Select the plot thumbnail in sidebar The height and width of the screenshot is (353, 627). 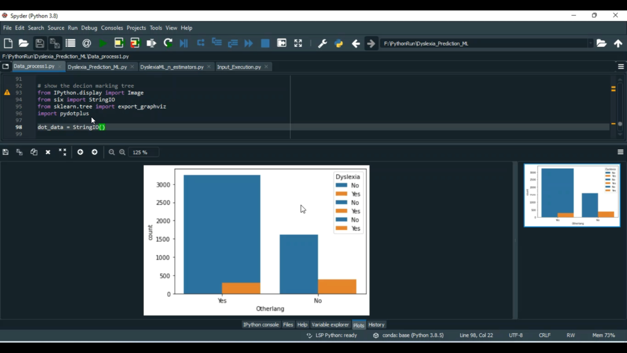click(x=572, y=195)
